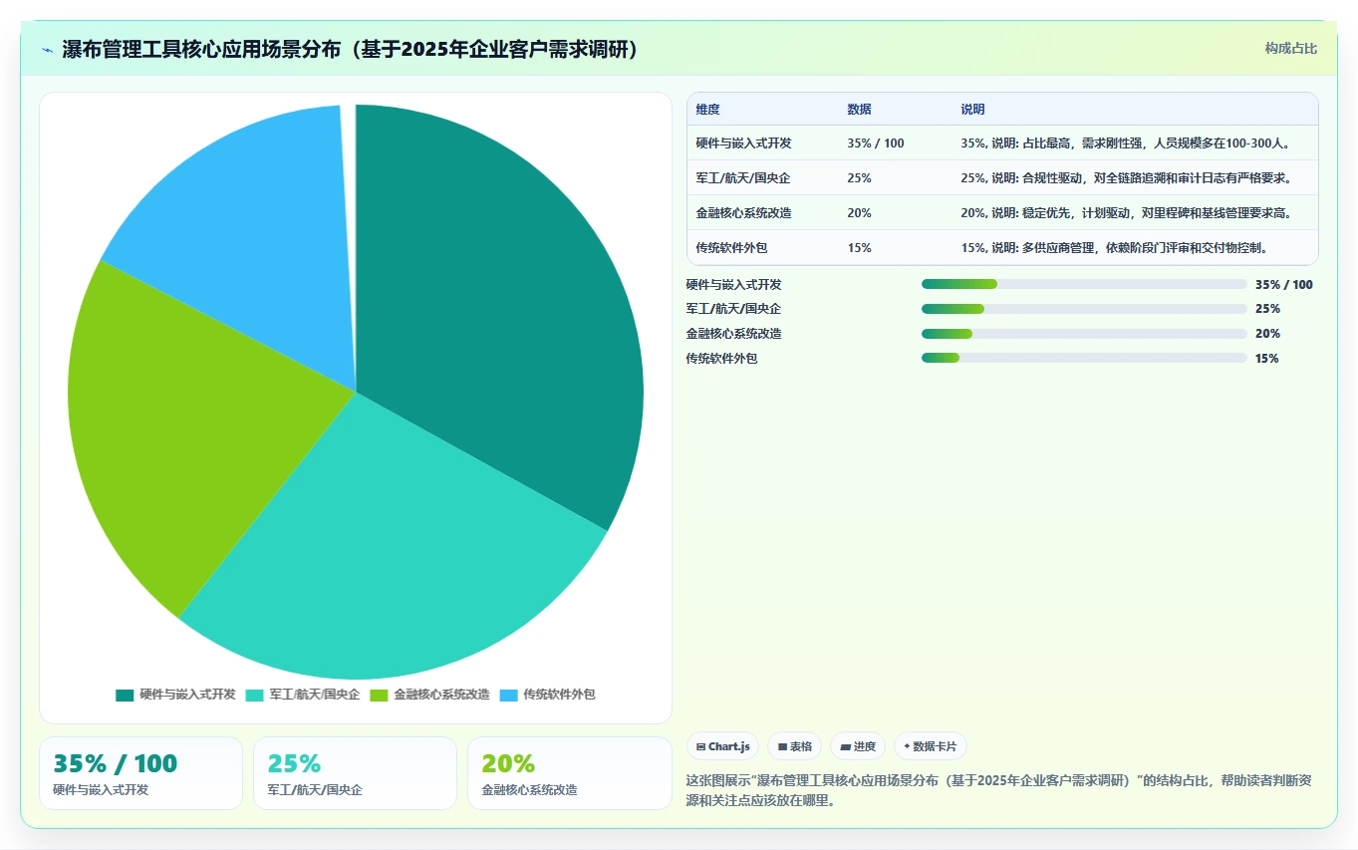Click table data cell 25%
Screen dimensions: 1358x850
click(x=860, y=178)
